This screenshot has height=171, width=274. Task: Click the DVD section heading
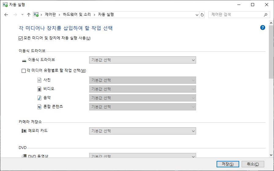pyautogui.click(x=23, y=148)
